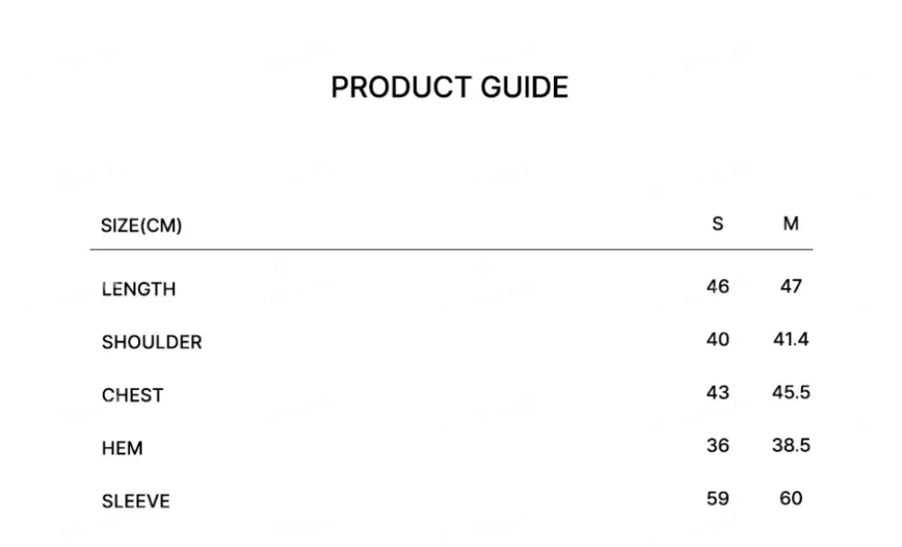902x547 pixels.
Task: Select the LENGTH row label
Action: click(x=139, y=289)
